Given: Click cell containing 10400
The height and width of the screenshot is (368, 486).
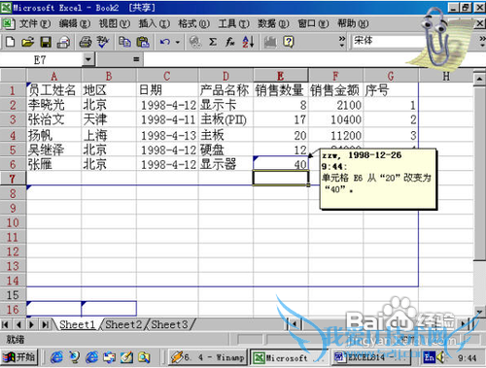Looking at the screenshot, I should [336, 119].
